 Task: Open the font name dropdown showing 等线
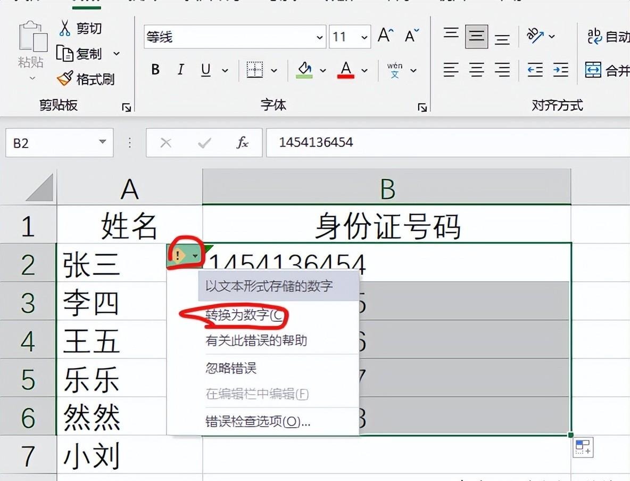point(320,37)
